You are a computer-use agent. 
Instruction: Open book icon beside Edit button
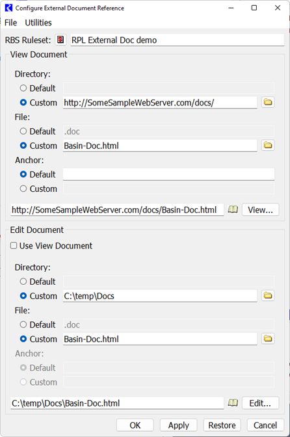click(233, 403)
